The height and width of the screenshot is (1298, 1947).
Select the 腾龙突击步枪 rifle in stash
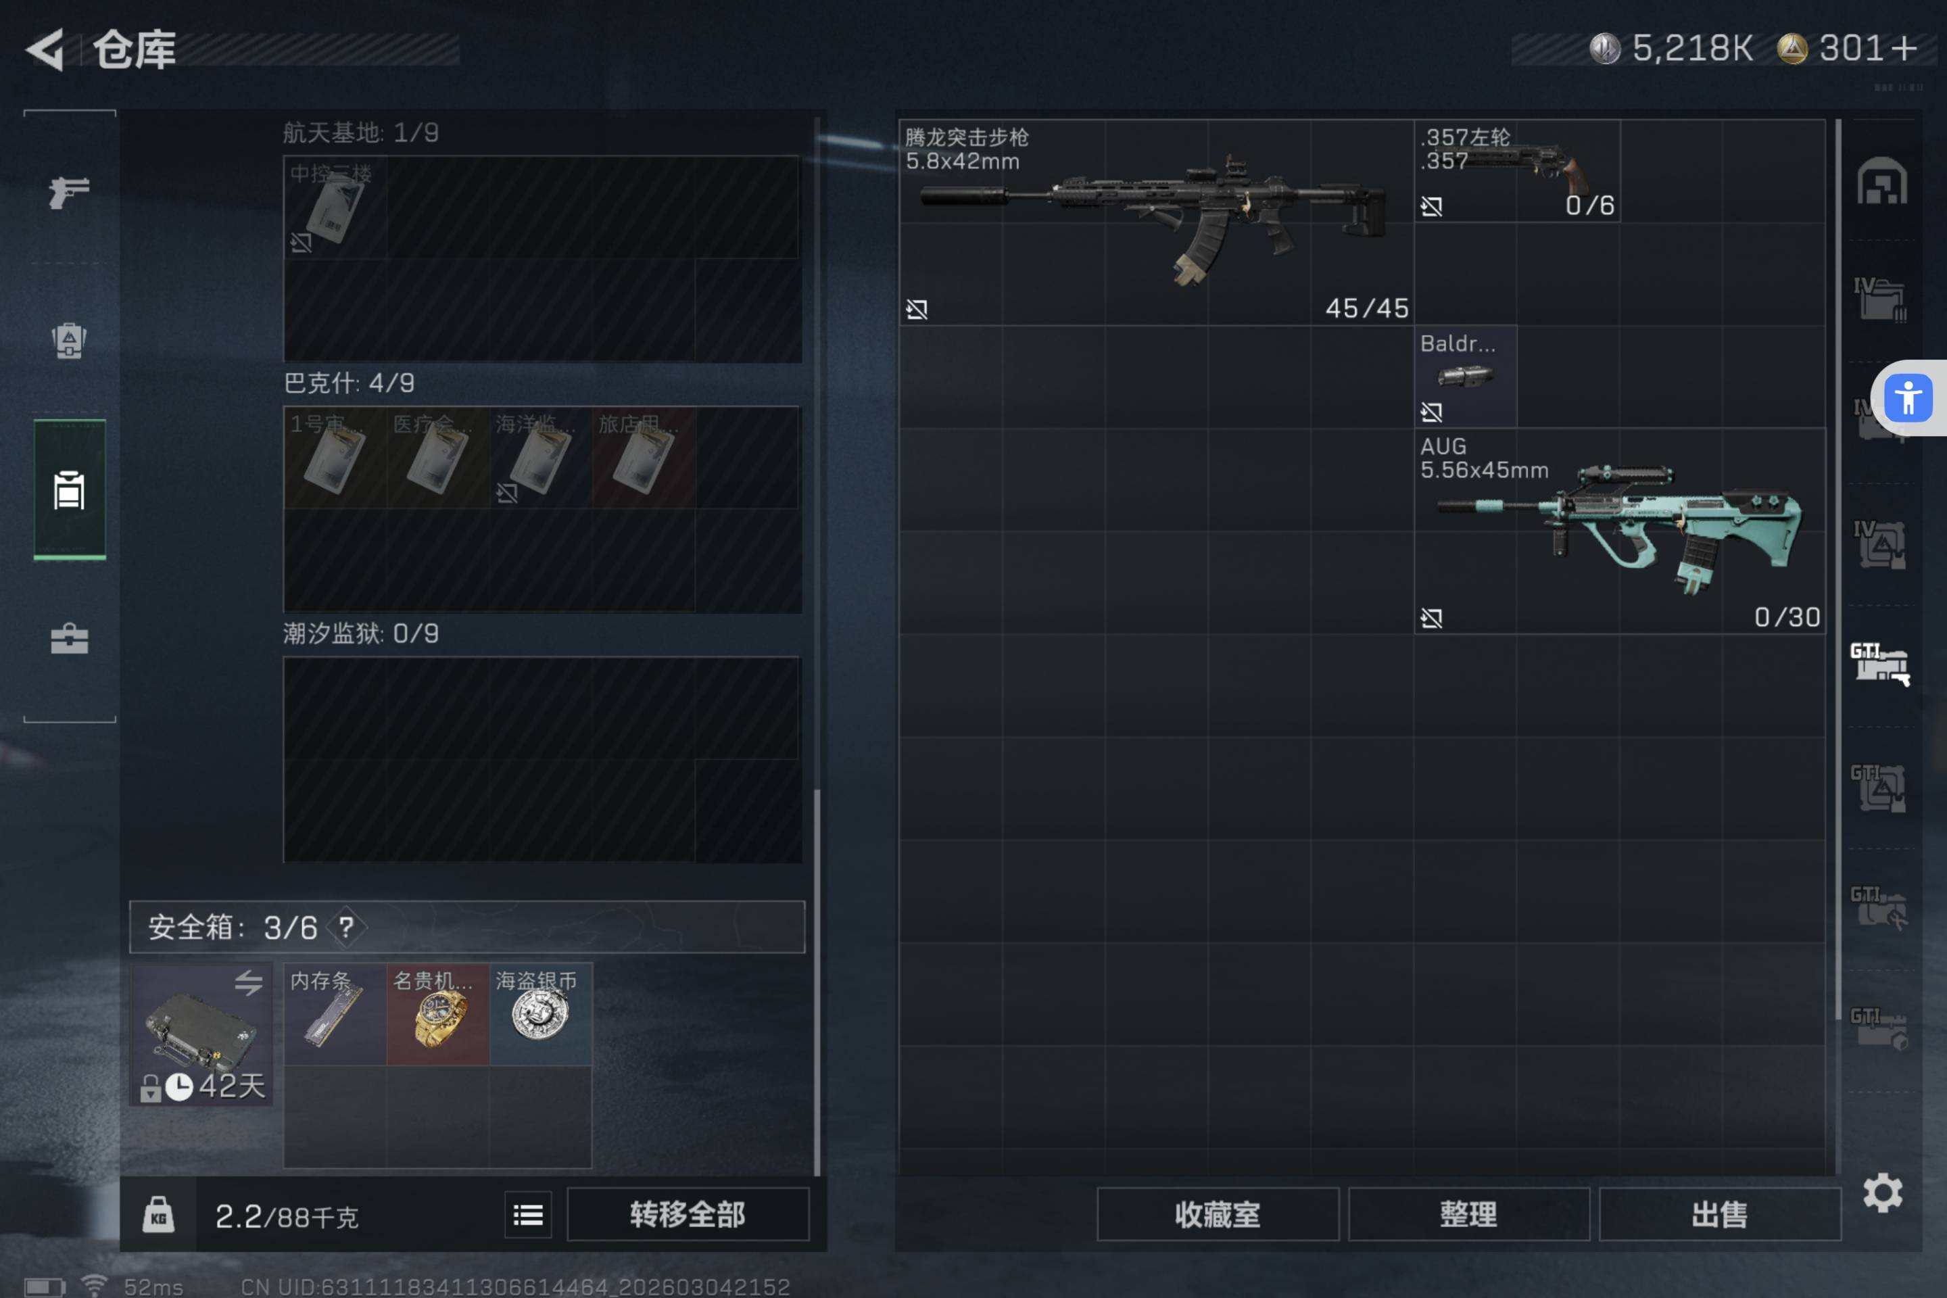coord(1157,222)
